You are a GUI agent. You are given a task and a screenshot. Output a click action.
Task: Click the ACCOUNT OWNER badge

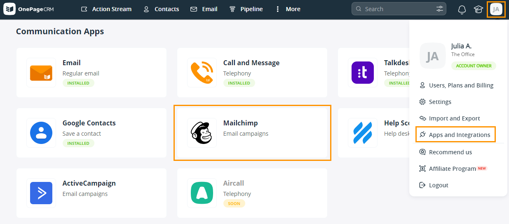474,66
